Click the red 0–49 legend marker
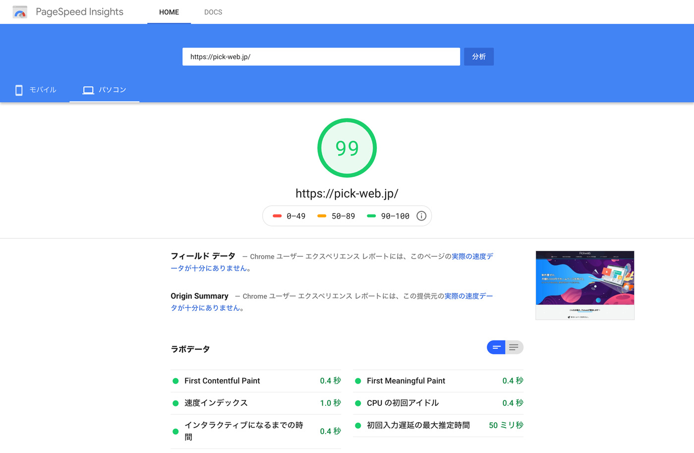This screenshot has height=453, width=694. point(277,216)
